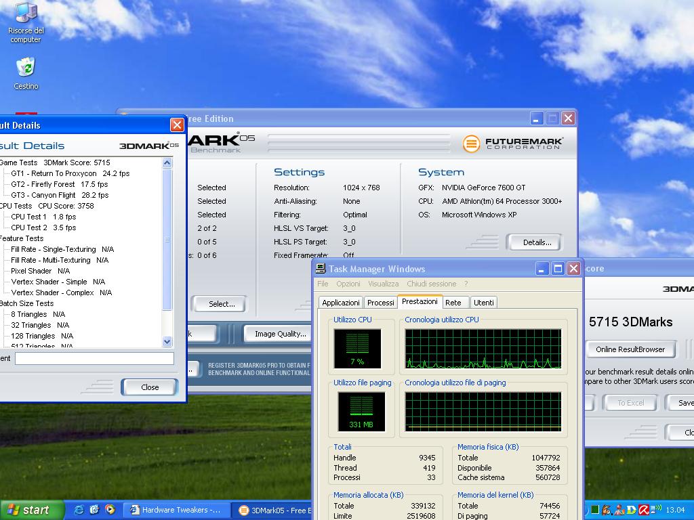Select the CPU Test 2 3.5 fps row
The width and height of the screenshot is (694, 520).
[43, 227]
